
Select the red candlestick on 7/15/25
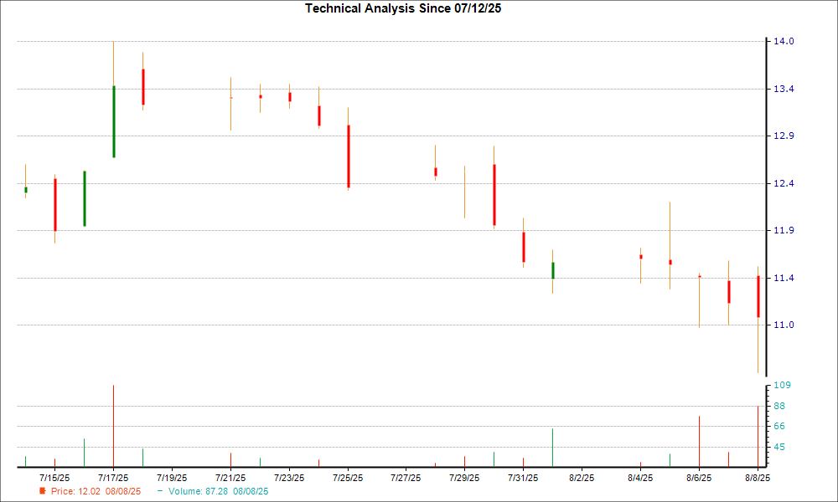point(55,205)
